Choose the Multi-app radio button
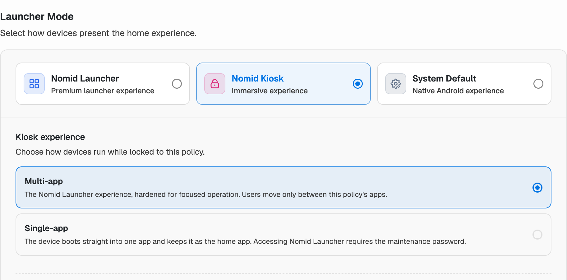Screen dimensions: 567x280 click(537, 188)
